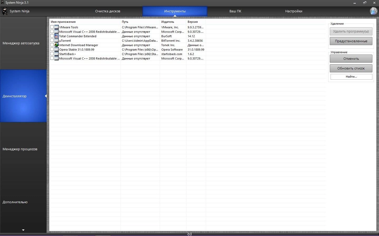This screenshot has height=236, width=379.
Task: Click the Обновить список button
Action: click(351, 68)
